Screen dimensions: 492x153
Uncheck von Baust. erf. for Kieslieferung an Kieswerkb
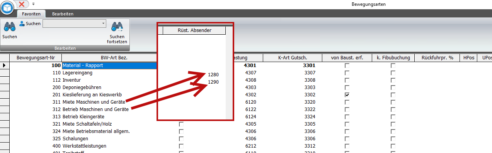pyautogui.click(x=347, y=95)
